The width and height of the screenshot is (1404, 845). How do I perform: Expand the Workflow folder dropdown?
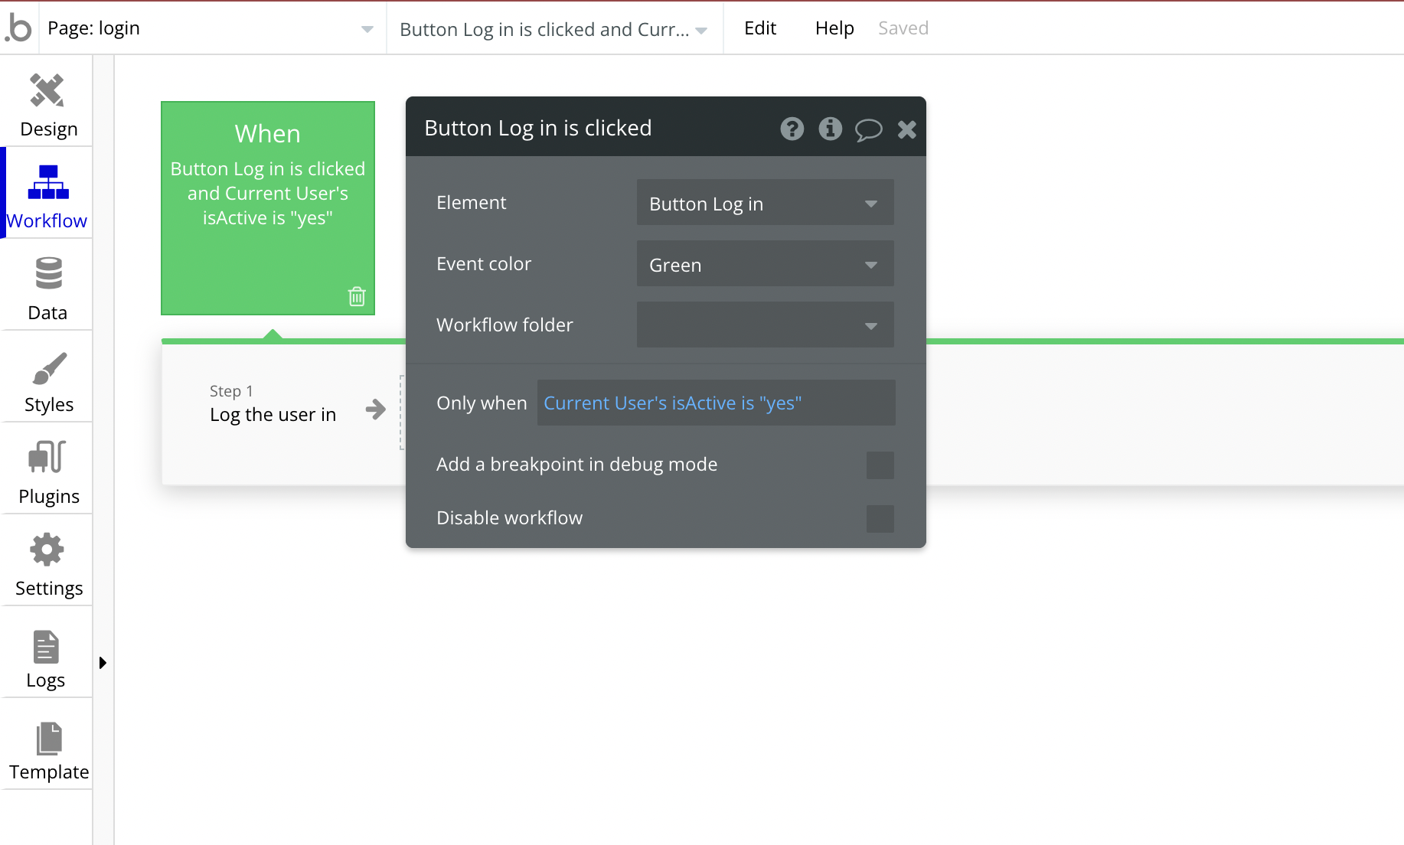point(766,325)
